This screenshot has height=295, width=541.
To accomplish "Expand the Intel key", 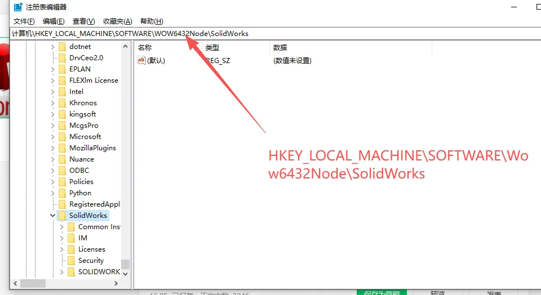I will pos(52,92).
